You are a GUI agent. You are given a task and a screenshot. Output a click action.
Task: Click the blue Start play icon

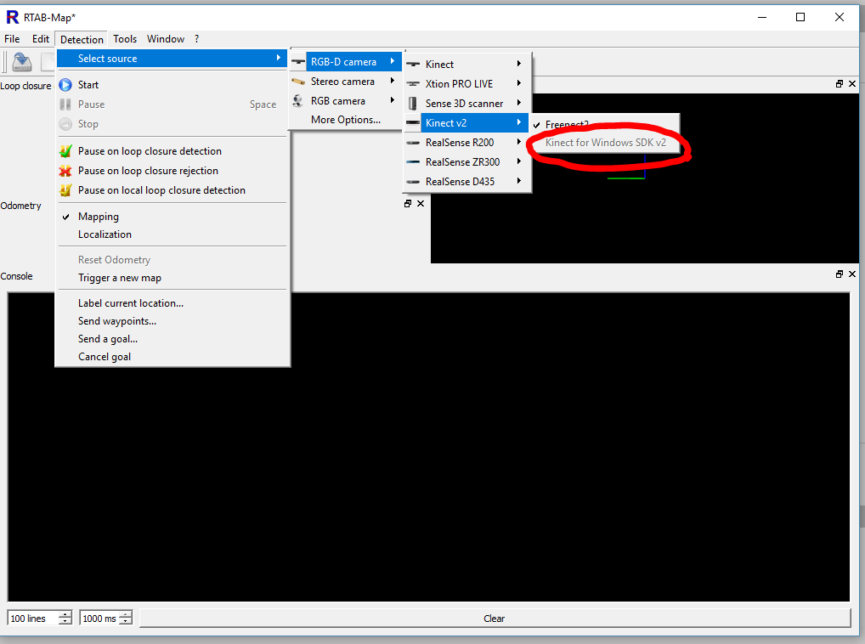pyautogui.click(x=65, y=85)
